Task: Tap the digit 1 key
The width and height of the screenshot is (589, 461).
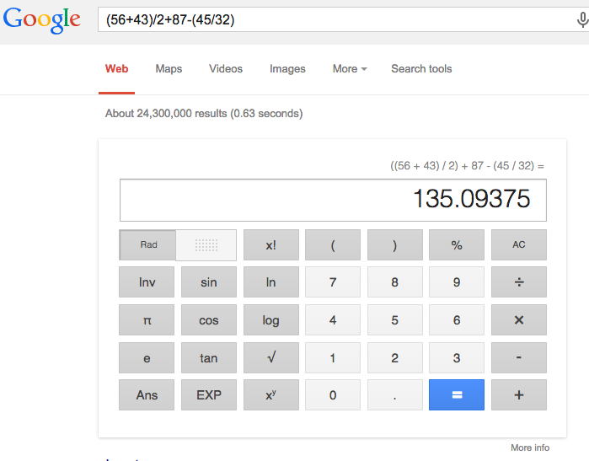Action: click(x=333, y=357)
